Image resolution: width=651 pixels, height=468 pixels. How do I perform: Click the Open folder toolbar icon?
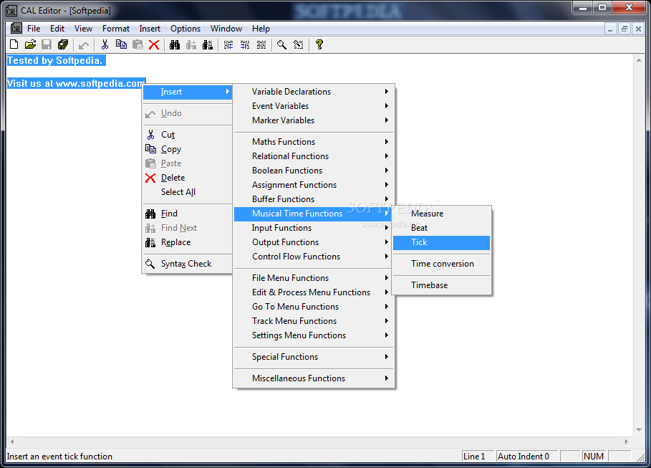pyautogui.click(x=30, y=44)
